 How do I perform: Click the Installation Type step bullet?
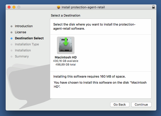pyautogui.click(x=12, y=44)
